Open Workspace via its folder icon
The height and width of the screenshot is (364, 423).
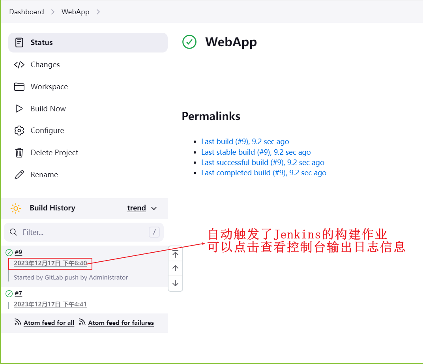click(19, 86)
